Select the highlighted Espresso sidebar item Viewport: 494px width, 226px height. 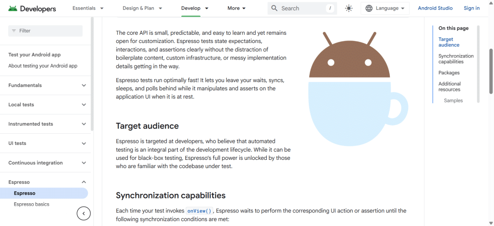(x=44, y=193)
